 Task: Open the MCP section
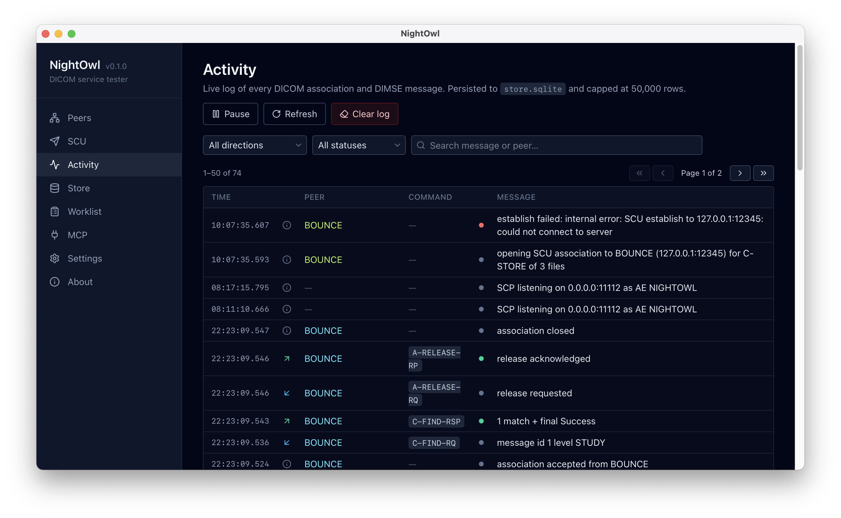pos(109,235)
